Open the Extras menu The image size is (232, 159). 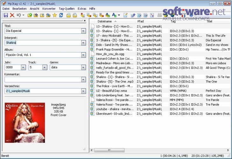82,9
